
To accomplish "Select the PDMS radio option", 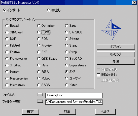I will pyautogui.click(x=39, y=32).
